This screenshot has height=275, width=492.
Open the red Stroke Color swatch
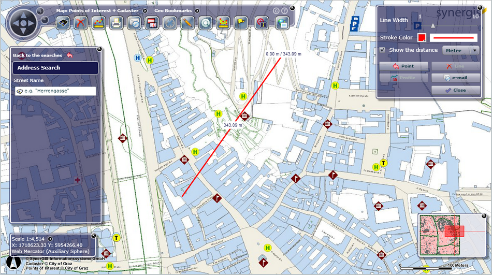(x=422, y=37)
